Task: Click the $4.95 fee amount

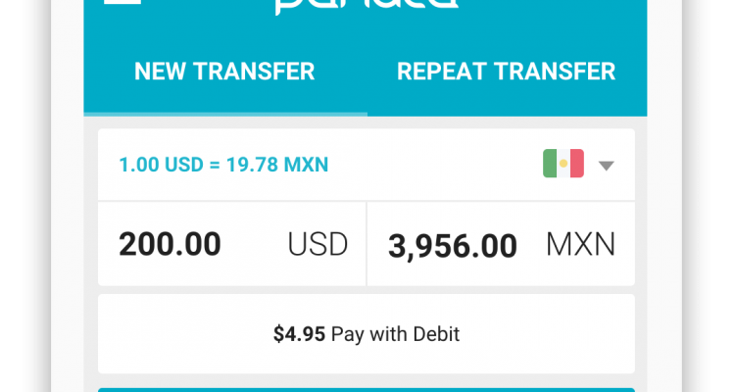Action: [299, 334]
